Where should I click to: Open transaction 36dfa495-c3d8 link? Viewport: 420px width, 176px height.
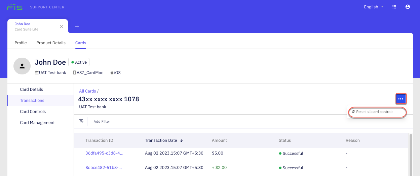(104, 153)
